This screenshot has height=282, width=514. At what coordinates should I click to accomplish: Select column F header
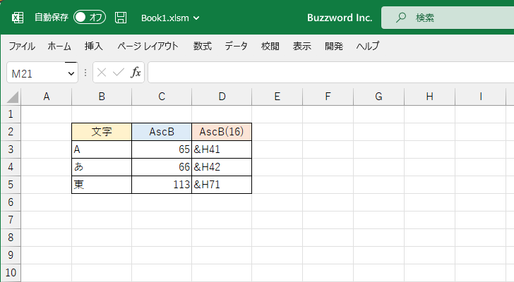[328, 97]
